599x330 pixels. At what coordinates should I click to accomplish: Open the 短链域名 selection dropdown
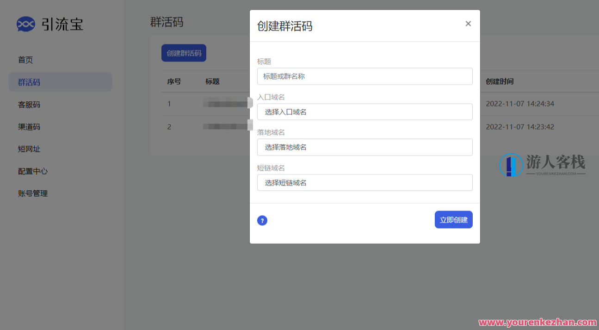pyautogui.click(x=364, y=182)
